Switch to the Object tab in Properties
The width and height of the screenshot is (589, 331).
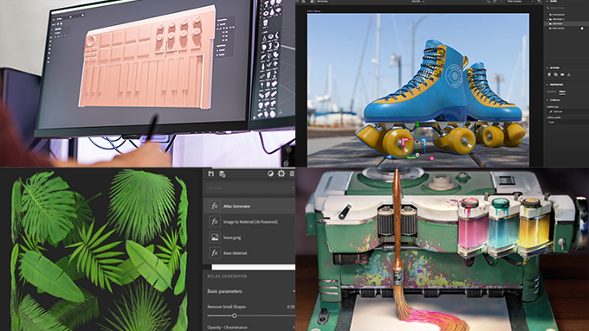(x=562, y=92)
